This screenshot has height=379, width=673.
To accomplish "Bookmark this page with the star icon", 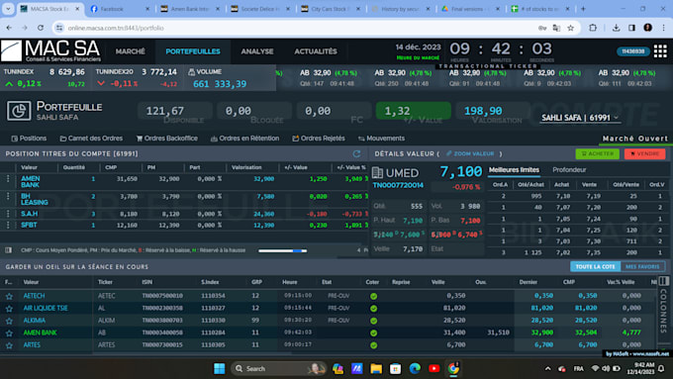I will (x=570, y=28).
